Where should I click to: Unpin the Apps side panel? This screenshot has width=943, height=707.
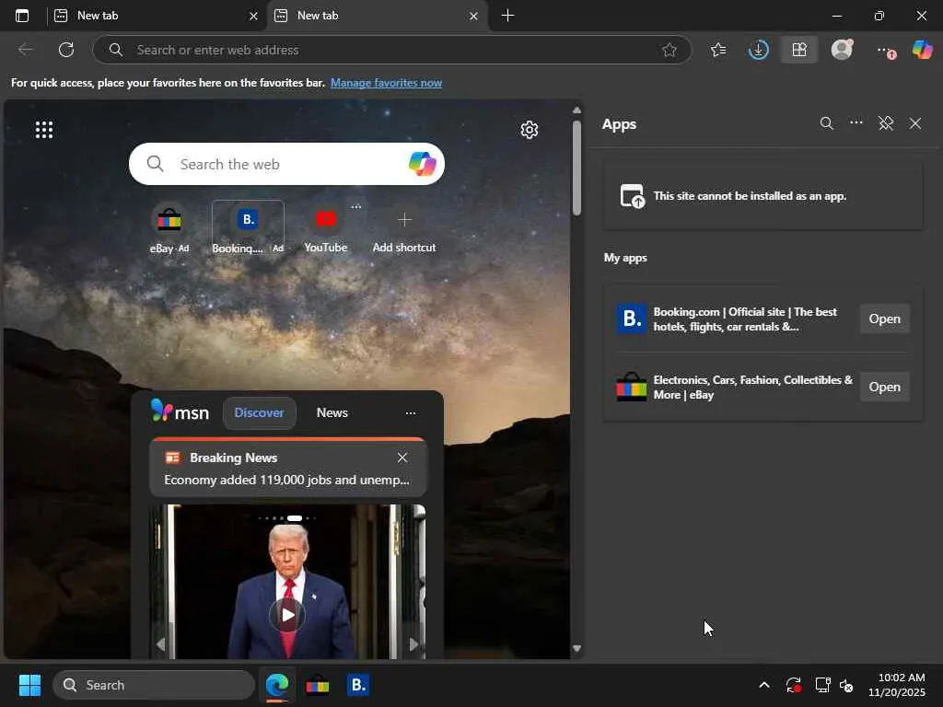coord(886,123)
